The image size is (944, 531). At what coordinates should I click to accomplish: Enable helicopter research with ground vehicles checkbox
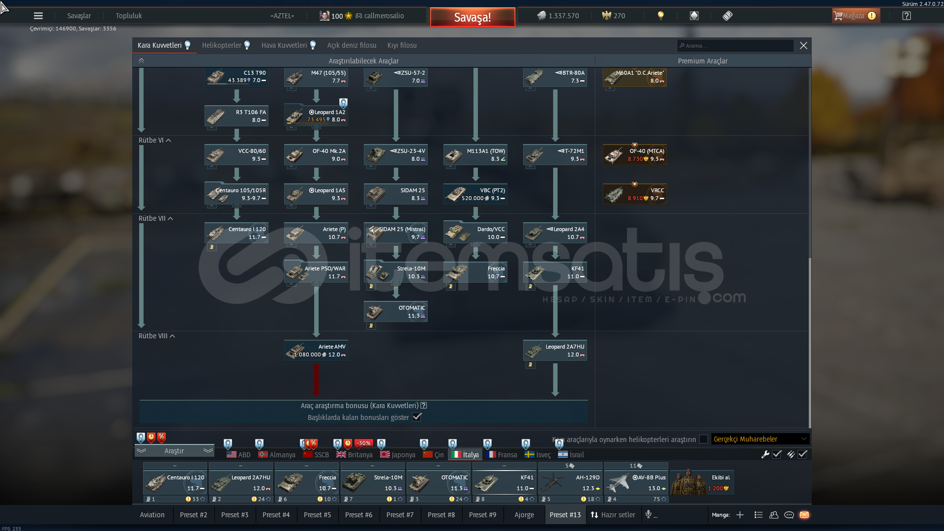point(704,439)
